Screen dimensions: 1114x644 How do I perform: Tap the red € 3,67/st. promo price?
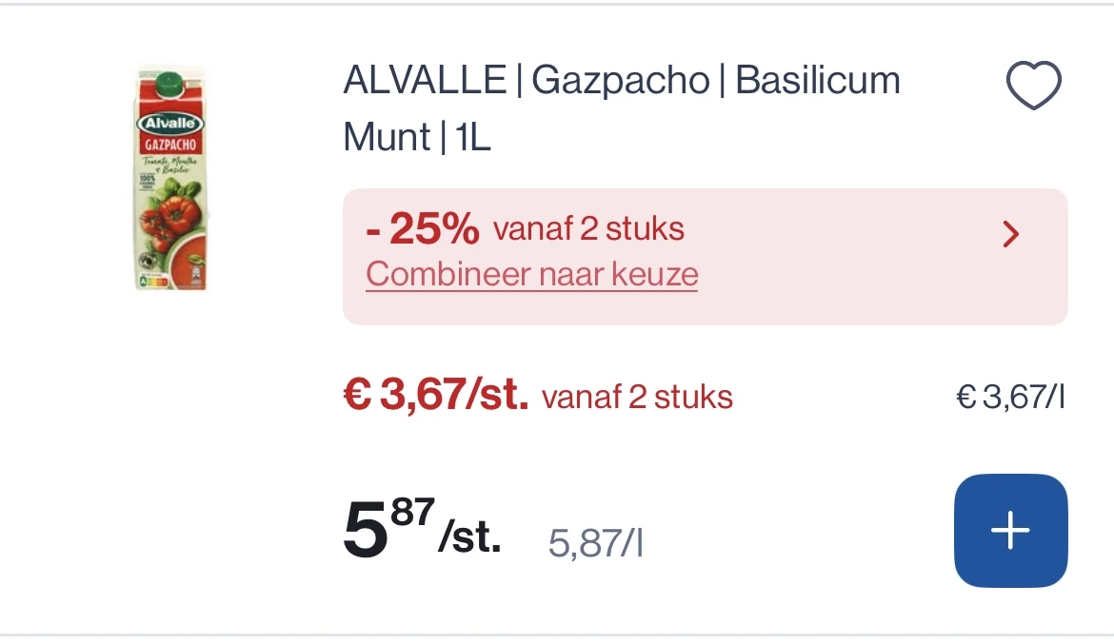[435, 394]
